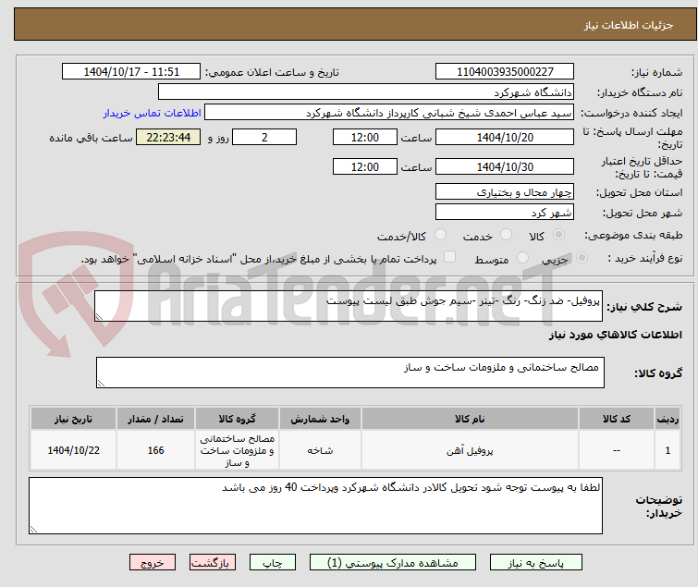Open مشاهده مدارک پیوستی (1) attachments

393,563
